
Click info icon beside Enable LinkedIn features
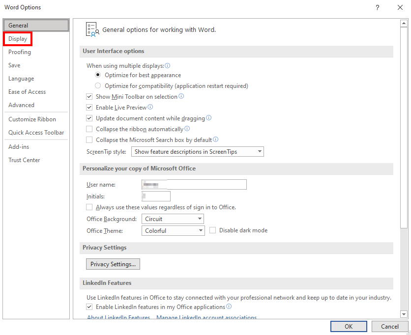[229, 306]
